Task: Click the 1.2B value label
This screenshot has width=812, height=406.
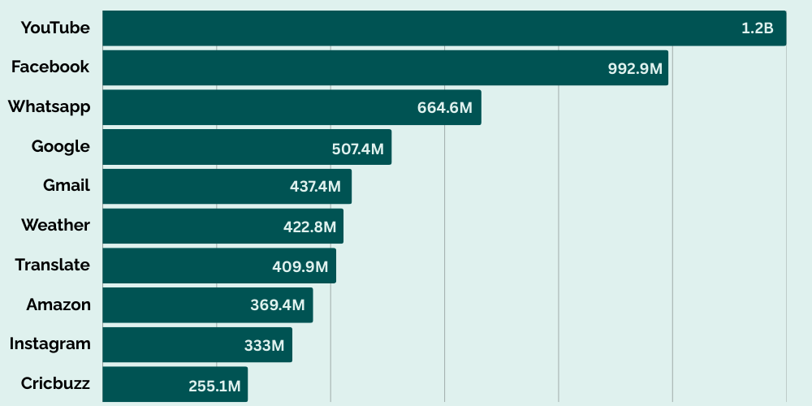Action: [757, 28]
